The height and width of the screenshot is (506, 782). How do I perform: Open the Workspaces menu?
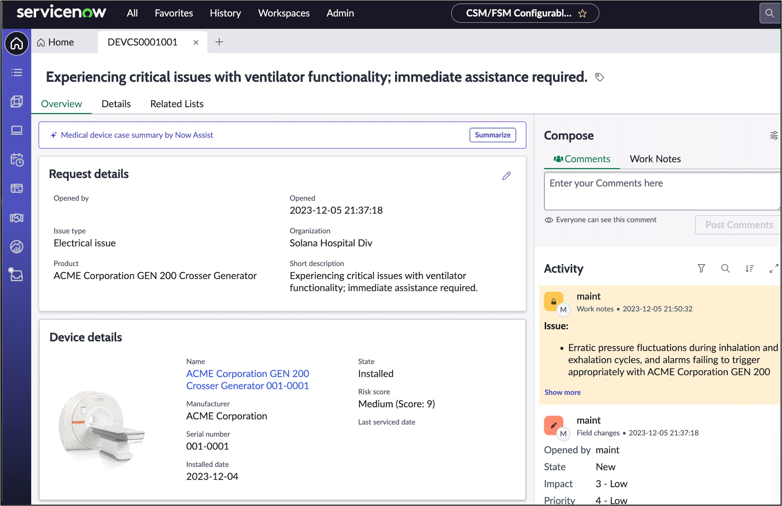click(x=284, y=13)
